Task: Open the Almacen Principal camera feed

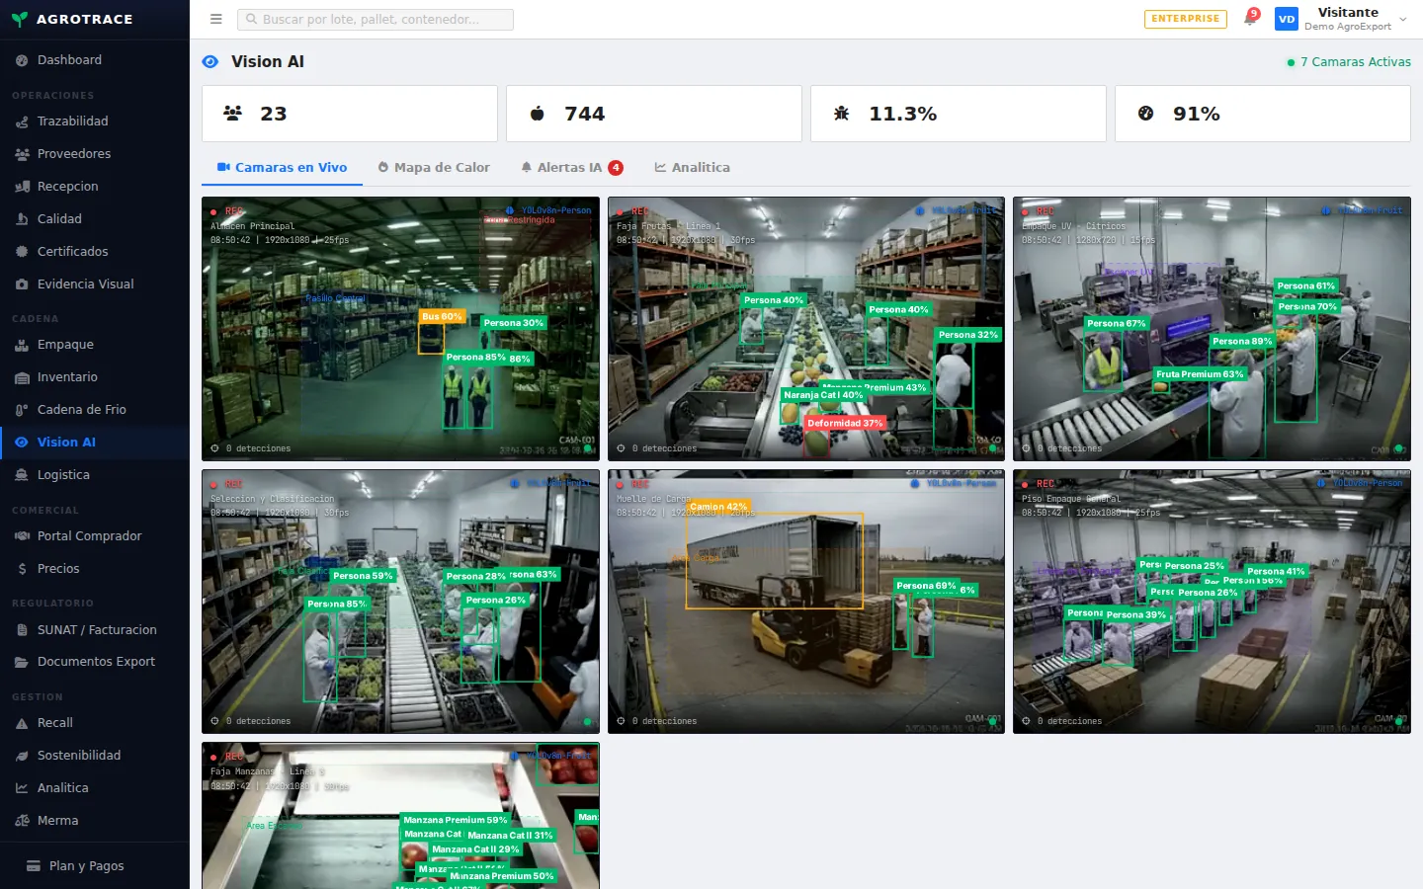Action: 400,329
